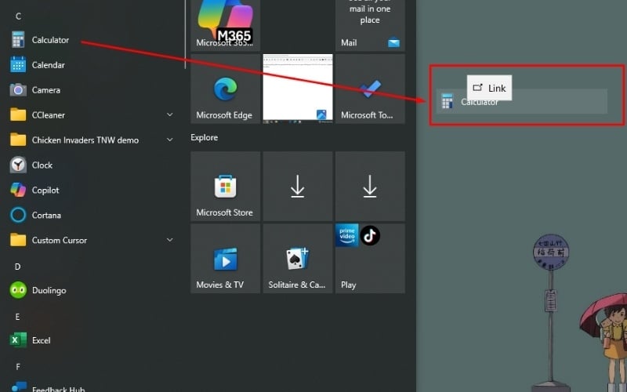Image resolution: width=627 pixels, height=392 pixels.
Task: Open the Microsoft Store tile
Action: tap(225, 186)
